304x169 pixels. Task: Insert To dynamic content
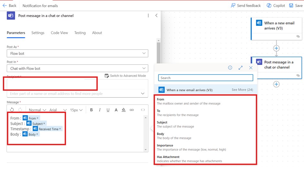click(205, 113)
